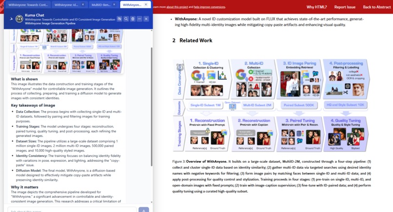Click the 'Why it matters' heading
Screen dimensions: 393x212
(x=24, y=187)
